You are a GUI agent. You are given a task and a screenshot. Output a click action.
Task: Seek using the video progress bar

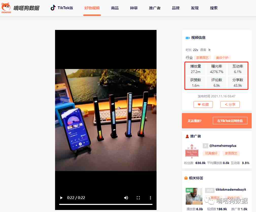tap(106, 204)
